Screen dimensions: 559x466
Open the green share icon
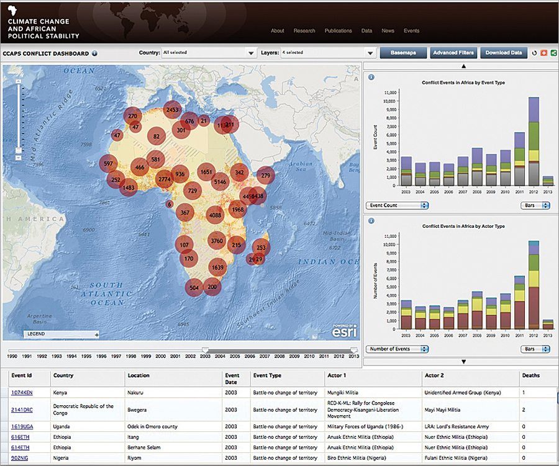(553, 53)
